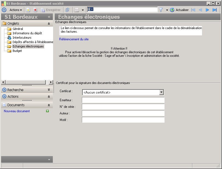222x169 pixels.
Task: Click the N° de série field
Action: (x=123, y=107)
